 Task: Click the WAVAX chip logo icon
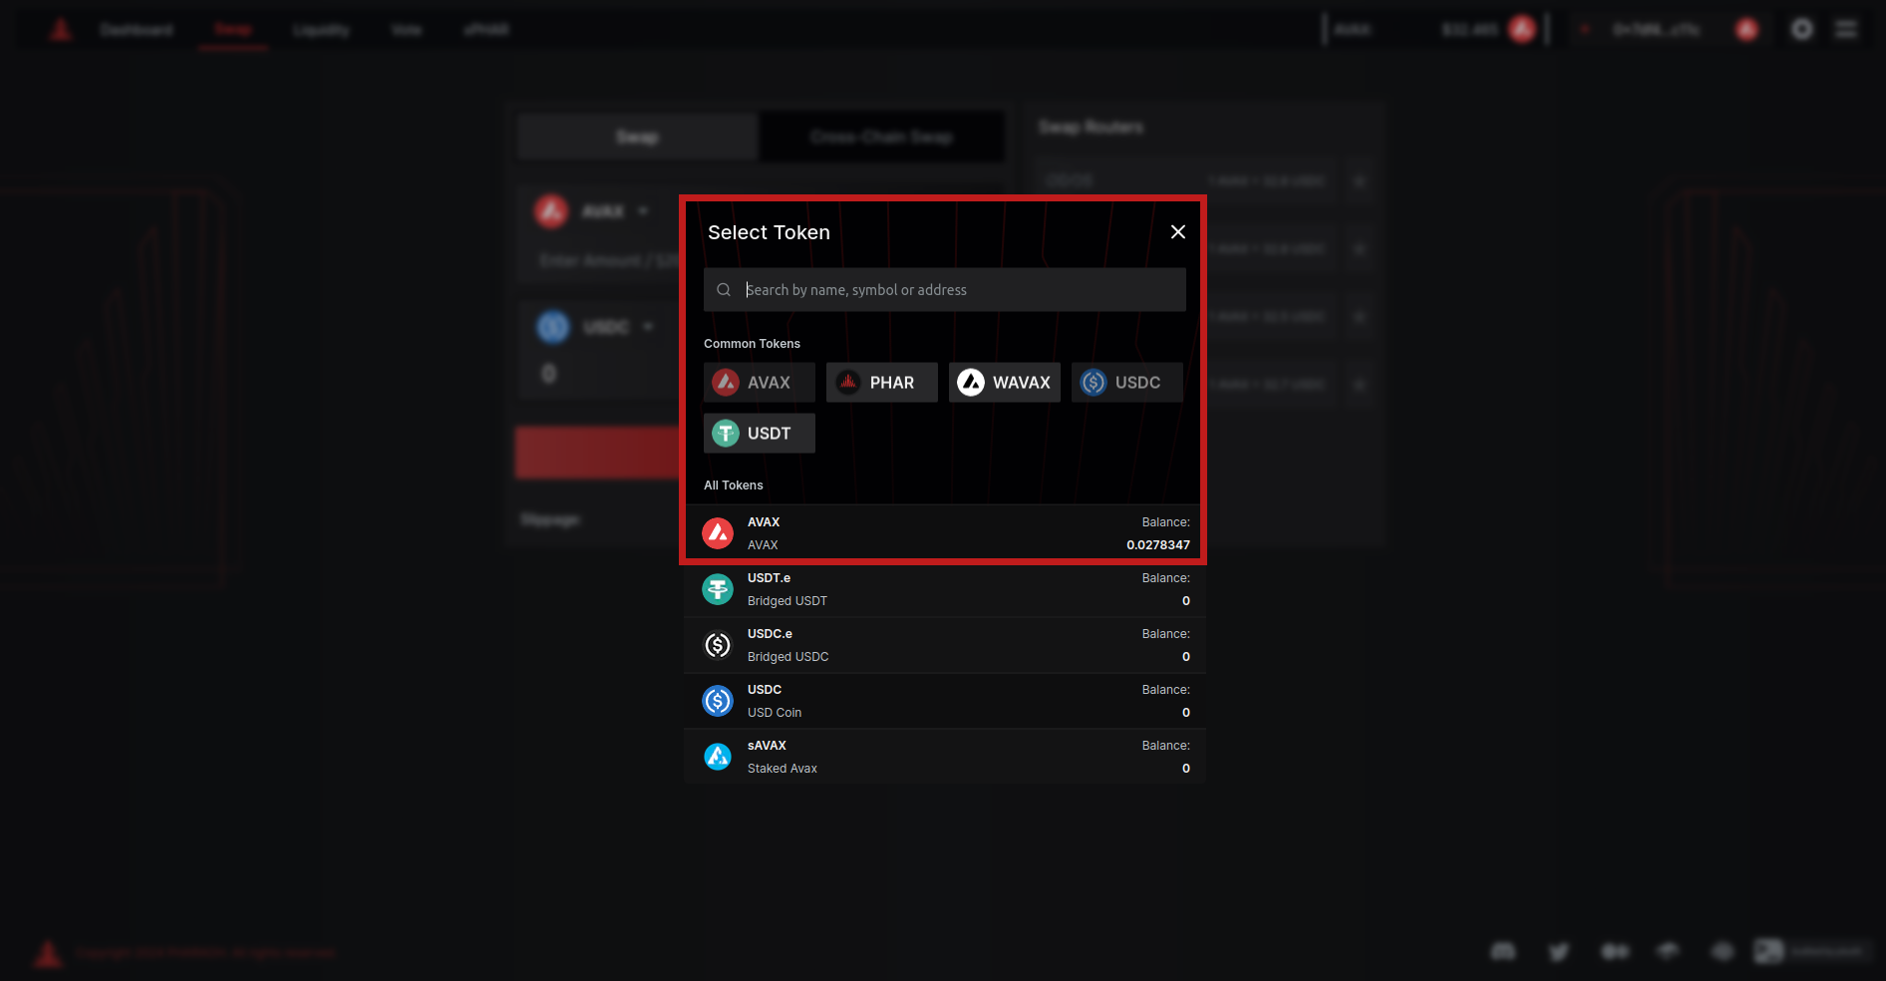pyautogui.click(x=971, y=383)
